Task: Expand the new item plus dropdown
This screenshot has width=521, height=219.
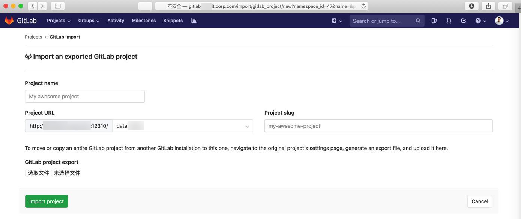Action: (x=337, y=21)
